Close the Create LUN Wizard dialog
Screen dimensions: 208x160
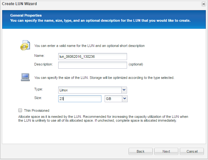203,4
